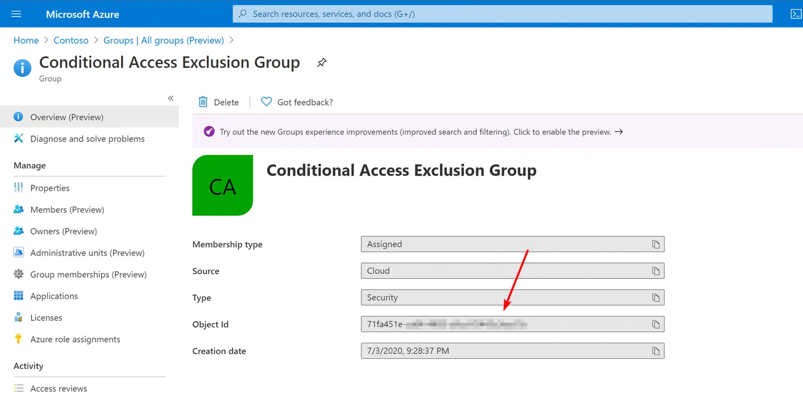Click the Activity section header
The image size is (803, 400).
pos(29,366)
